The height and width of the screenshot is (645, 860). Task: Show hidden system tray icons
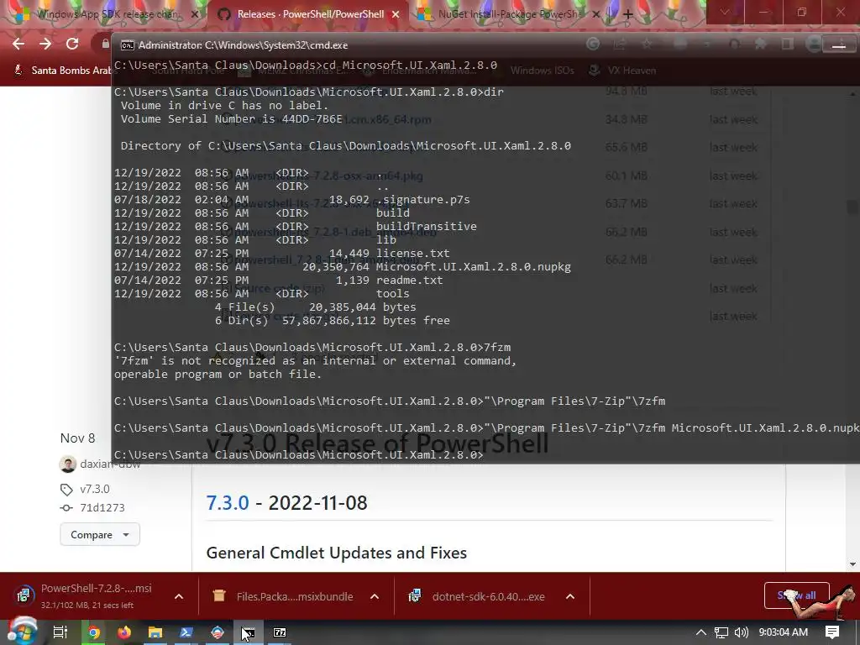click(701, 632)
